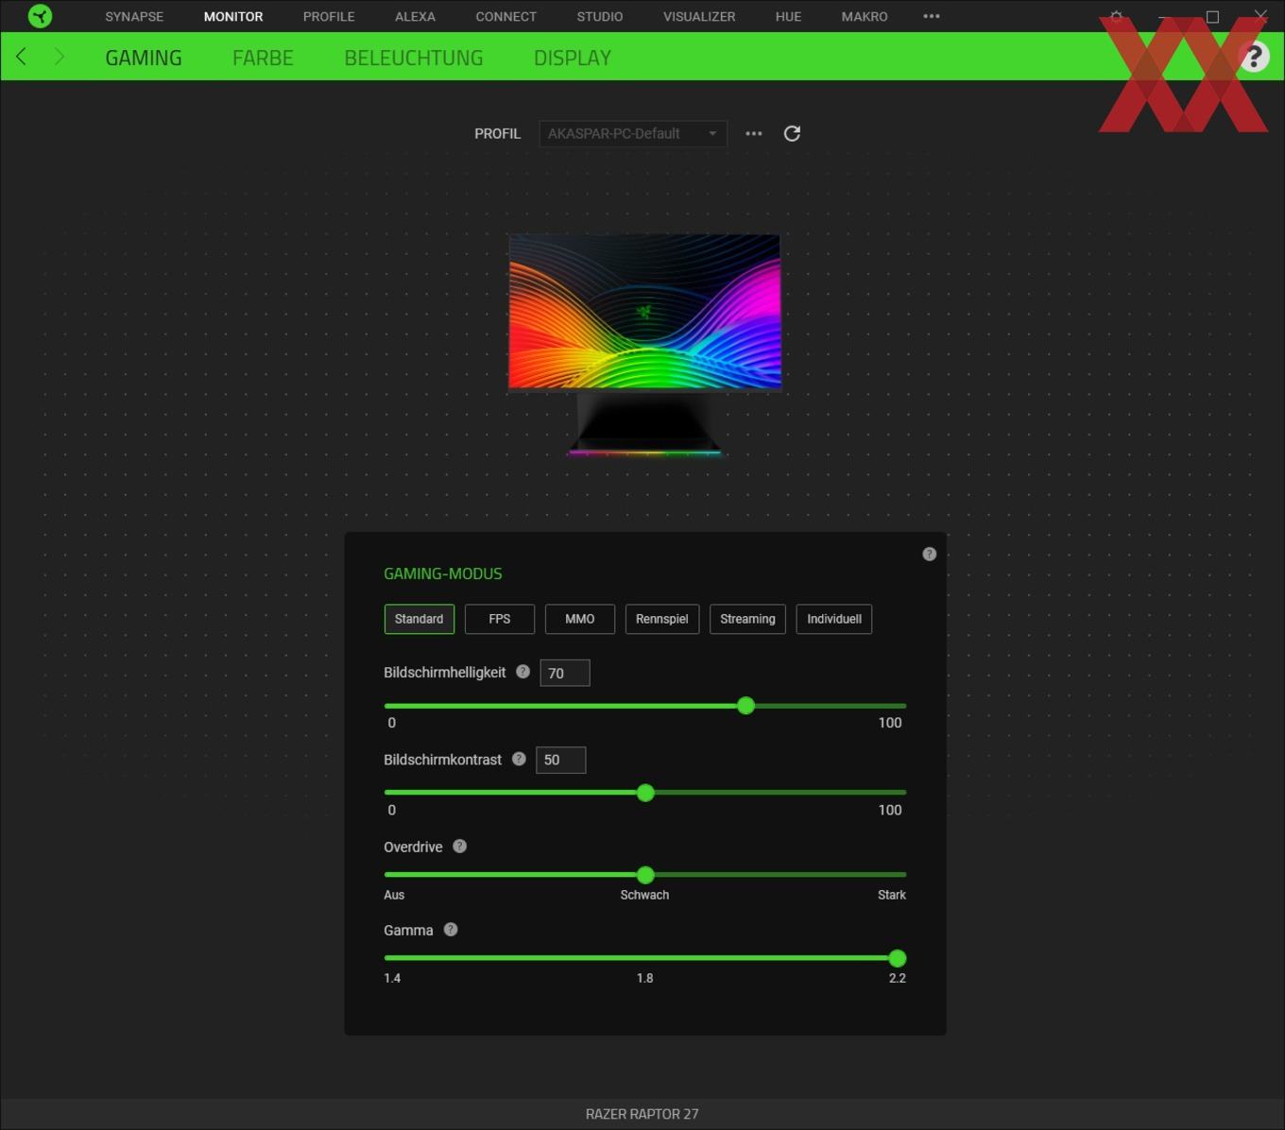Open the VISUALIZER tab
The image size is (1285, 1130).
tap(699, 16)
